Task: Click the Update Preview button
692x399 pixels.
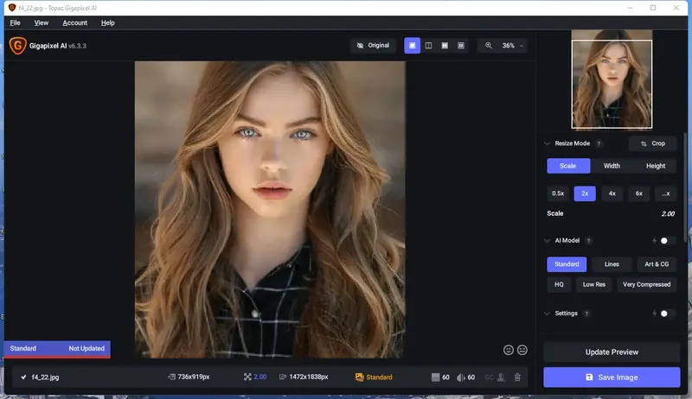Action: [x=612, y=352]
